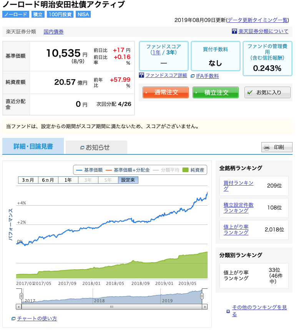The width and height of the screenshot is (296, 330).
Task: Click the NISA tag label
Action: [x=83, y=15]
